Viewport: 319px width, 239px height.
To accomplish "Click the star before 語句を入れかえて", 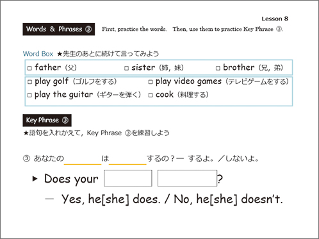I will click(26, 133).
